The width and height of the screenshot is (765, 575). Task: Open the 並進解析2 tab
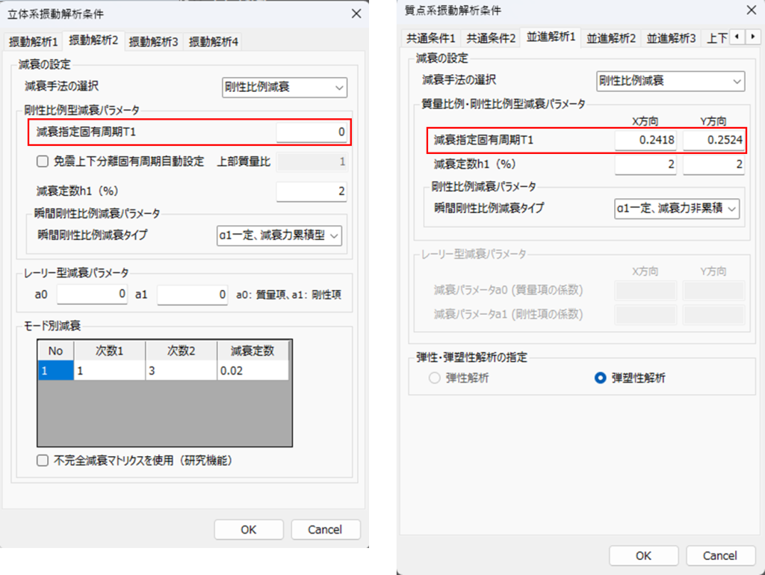(611, 38)
